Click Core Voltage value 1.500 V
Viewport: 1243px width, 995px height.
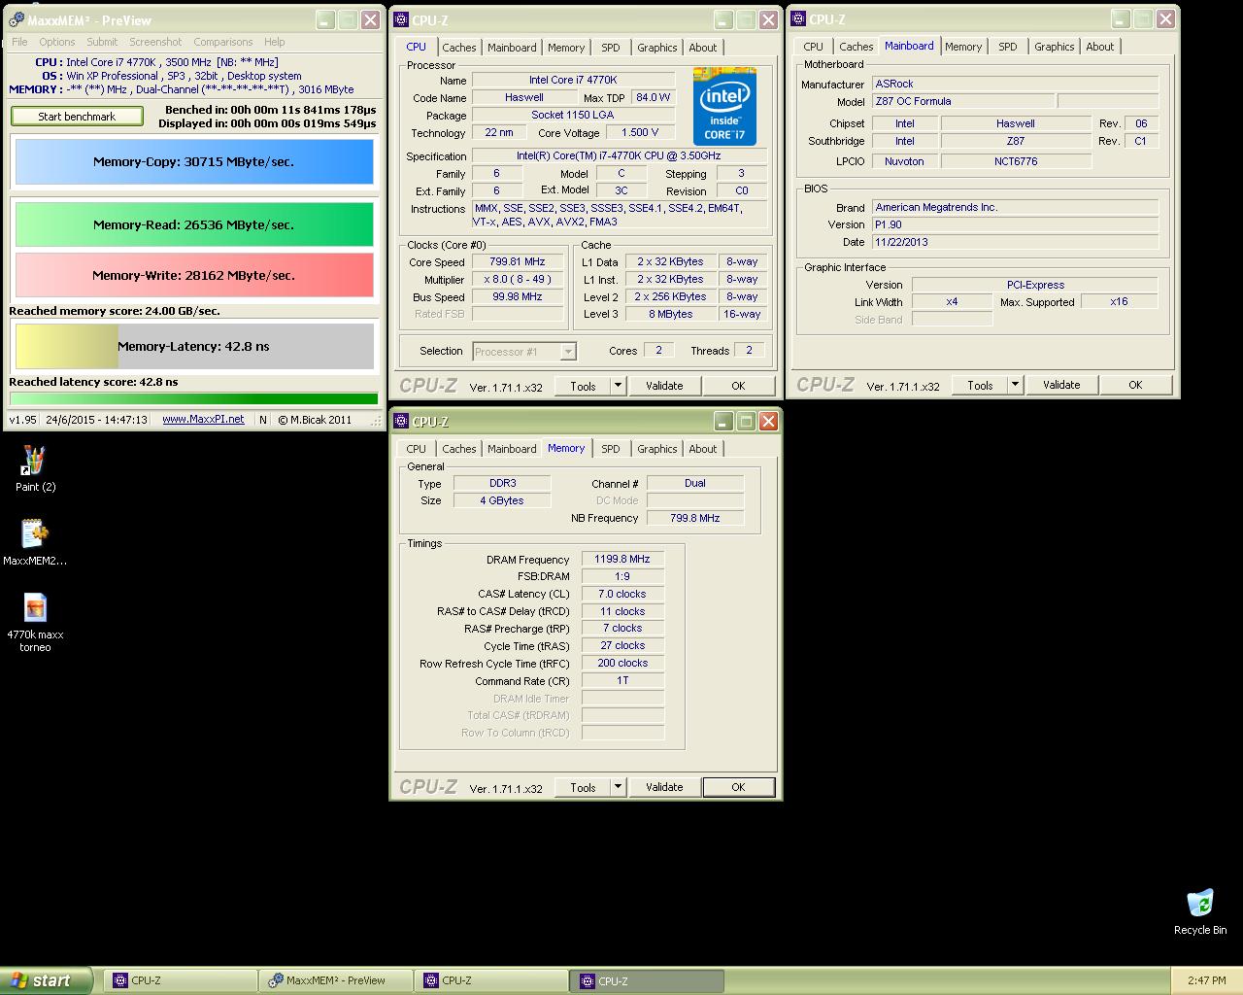(640, 133)
